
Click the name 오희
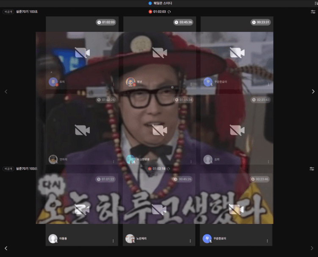217,159
